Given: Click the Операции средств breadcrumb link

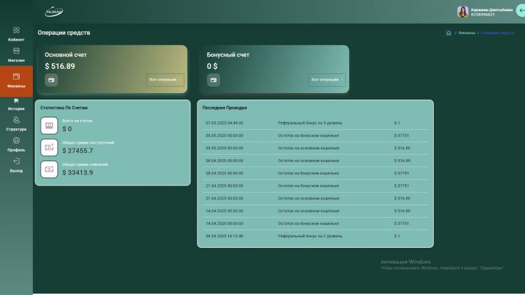Looking at the screenshot, I should pos(497,33).
